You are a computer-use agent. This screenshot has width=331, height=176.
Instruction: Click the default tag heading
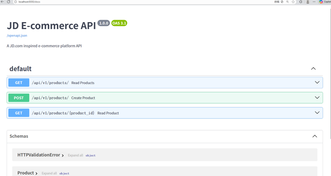point(20,69)
